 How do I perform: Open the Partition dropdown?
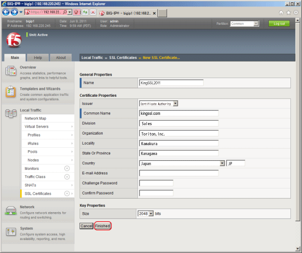pyautogui.click(x=245, y=24)
